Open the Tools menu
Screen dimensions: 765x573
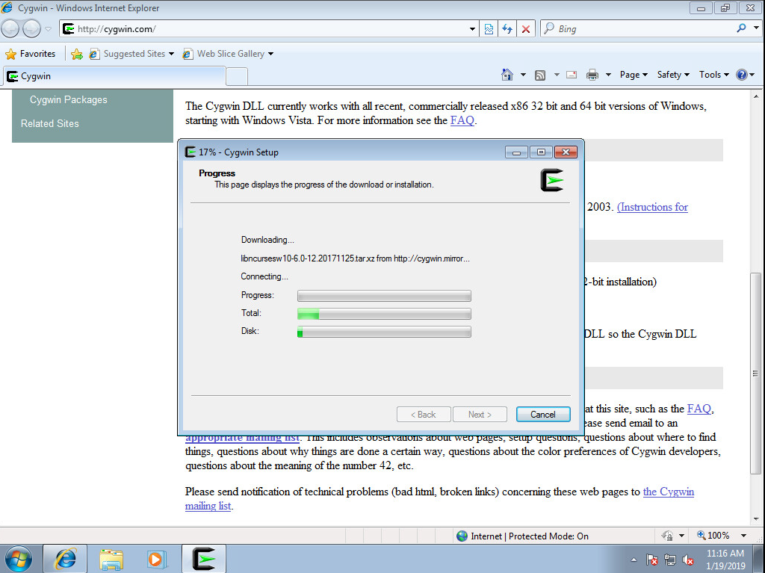pyautogui.click(x=714, y=75)
